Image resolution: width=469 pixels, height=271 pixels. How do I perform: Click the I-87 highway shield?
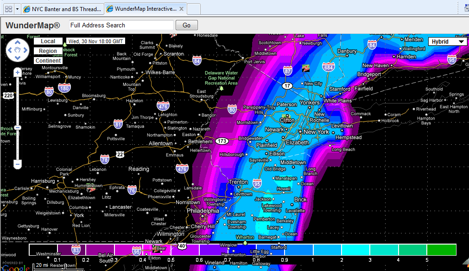point(288,71)
